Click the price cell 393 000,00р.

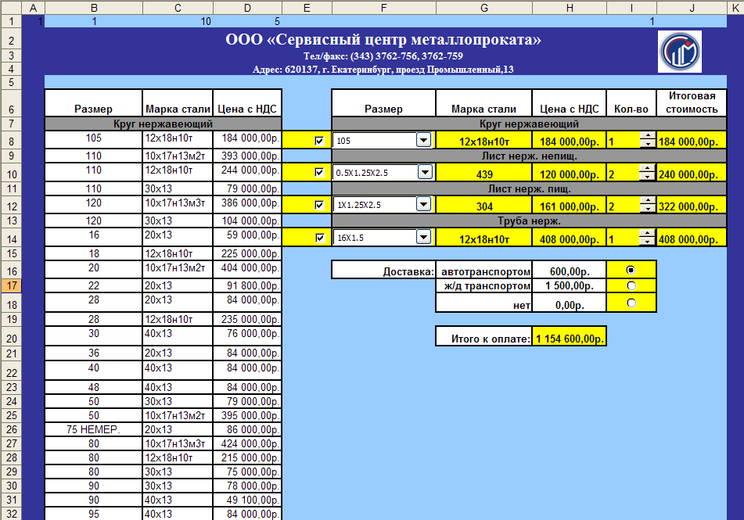pos(247,156)
